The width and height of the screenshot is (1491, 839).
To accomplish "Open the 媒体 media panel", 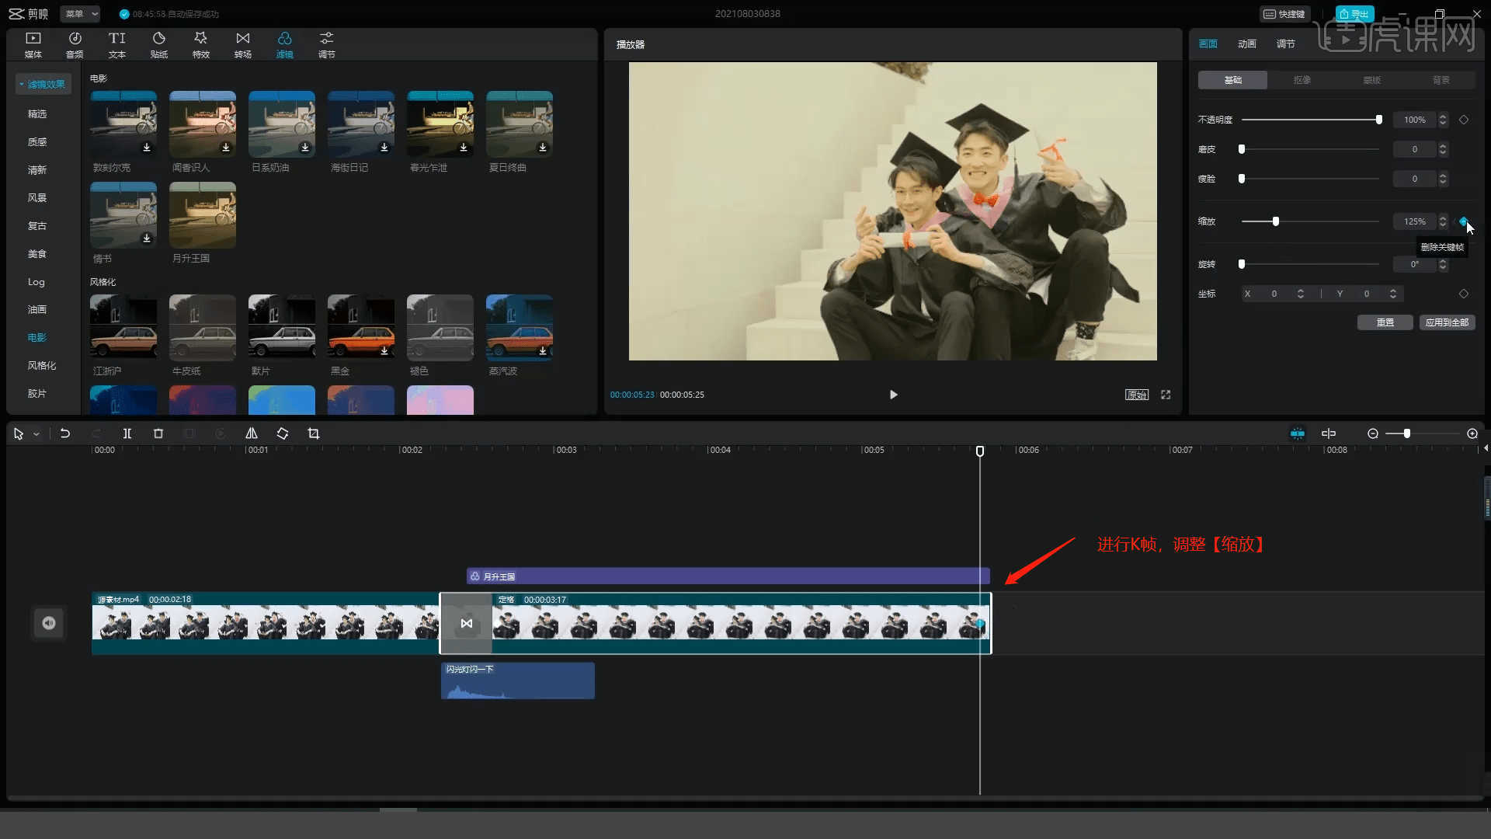I will pyautogui.click(x=33, y=45).
